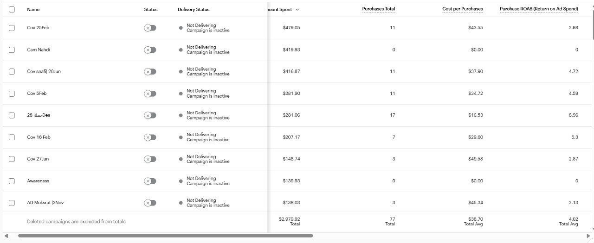The width and height of the screenshot is (594, 243).
Task: Toggle the Cov snafi| 28Jun status switch
Action: tap(150, 72)
